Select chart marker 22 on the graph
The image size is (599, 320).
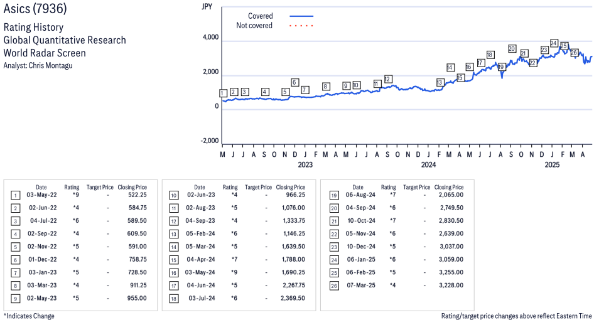click(x=533, y=63)
